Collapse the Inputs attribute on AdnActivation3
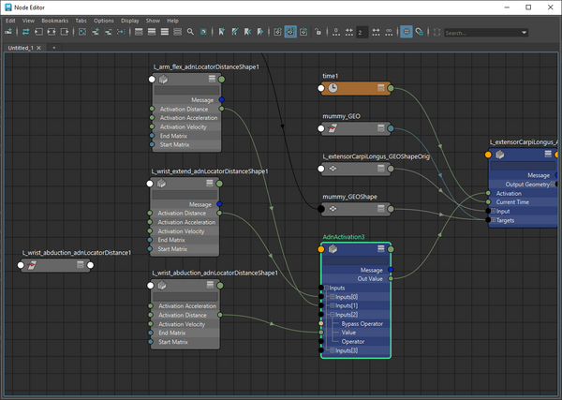Screen dimensions: 562x400 click(x=326, y=288)
